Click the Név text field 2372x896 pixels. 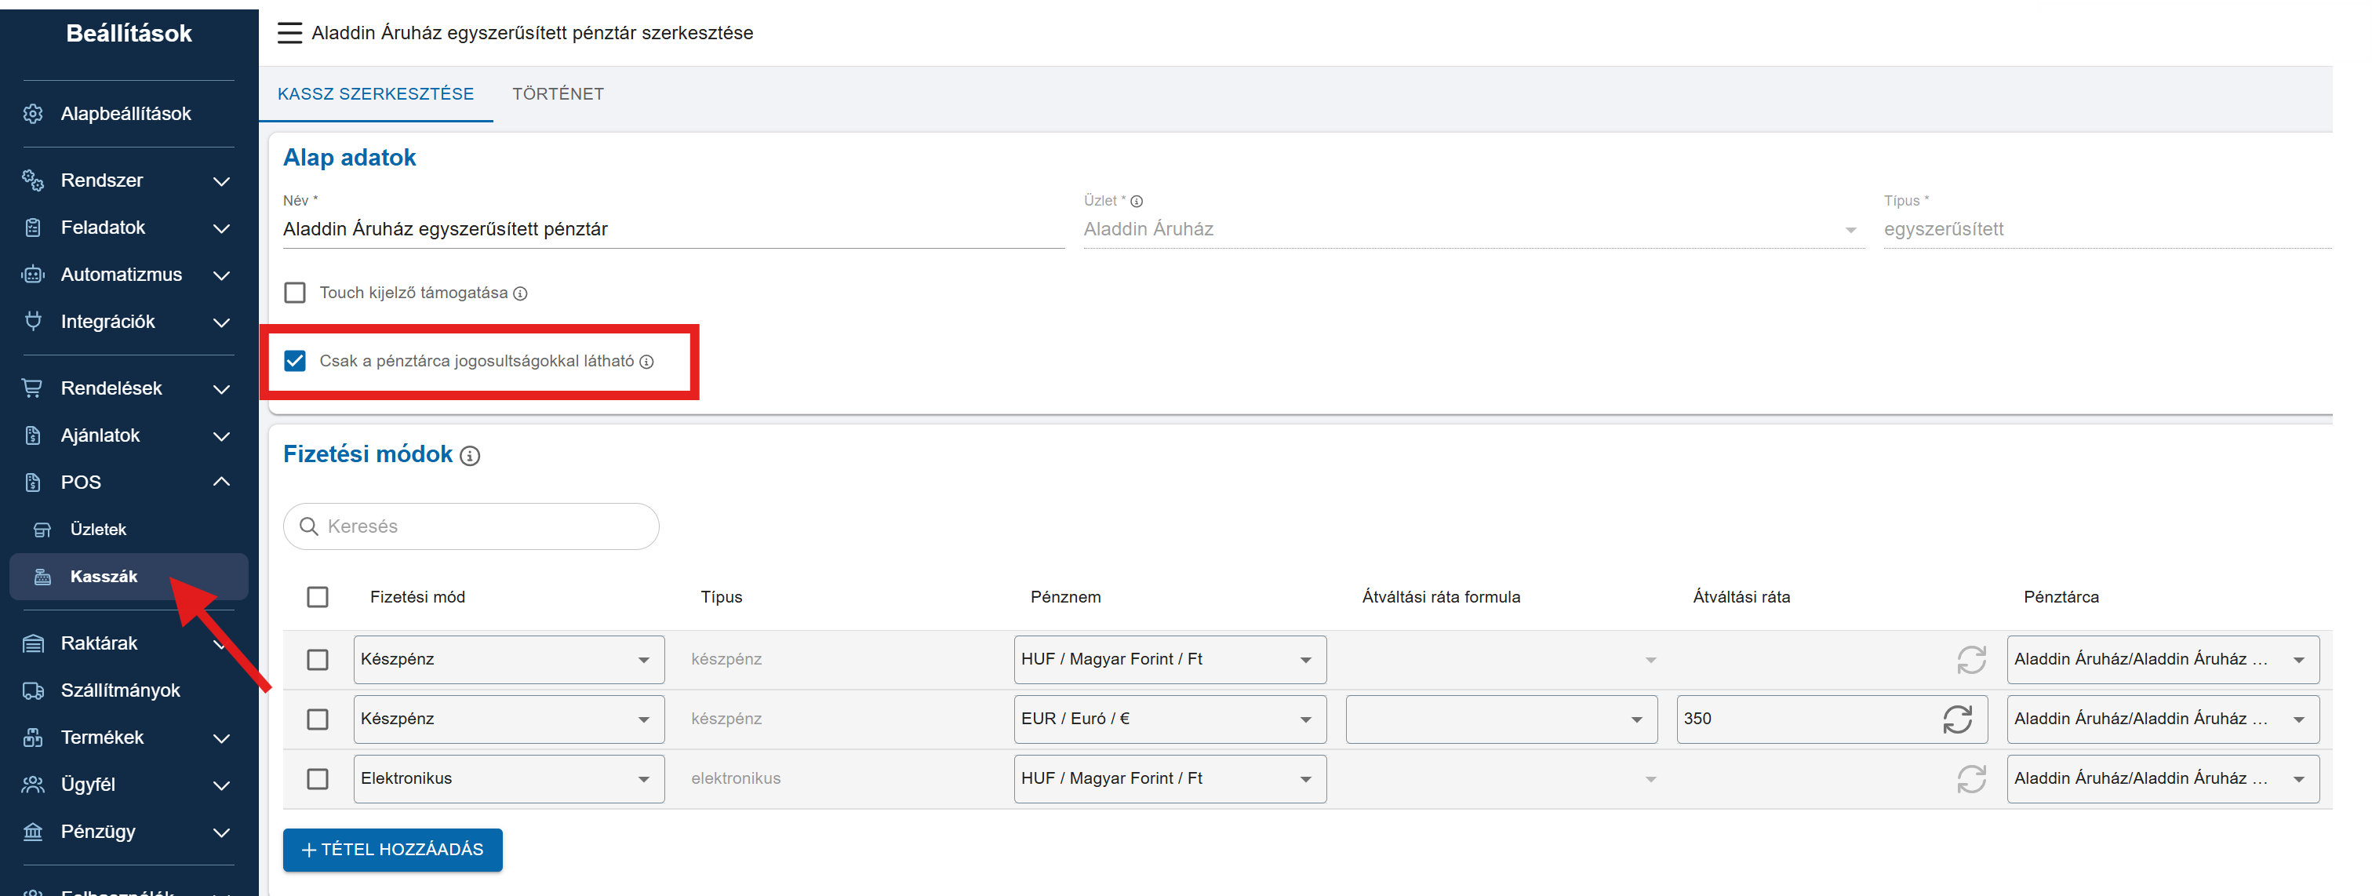click(672, 229)
